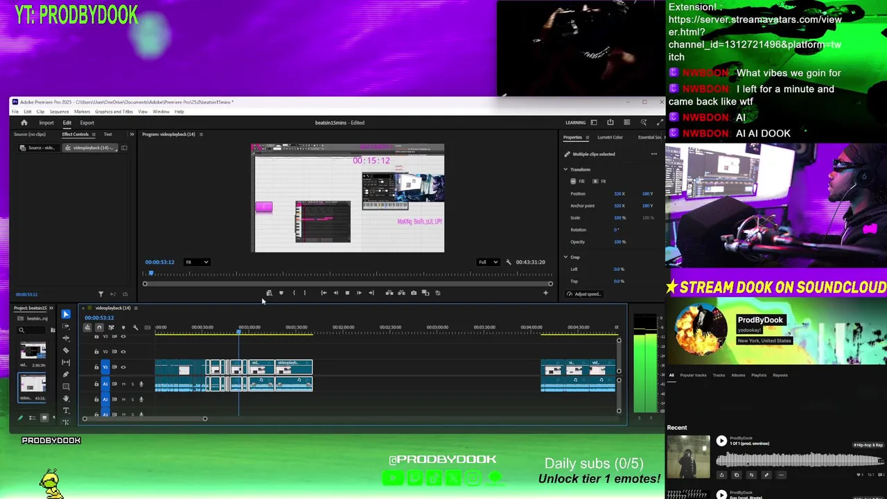The width and height of the screenshot is (887, 499).
Task: Mute audio track A2
Action: pyautogui.click(x=123, y=399)
